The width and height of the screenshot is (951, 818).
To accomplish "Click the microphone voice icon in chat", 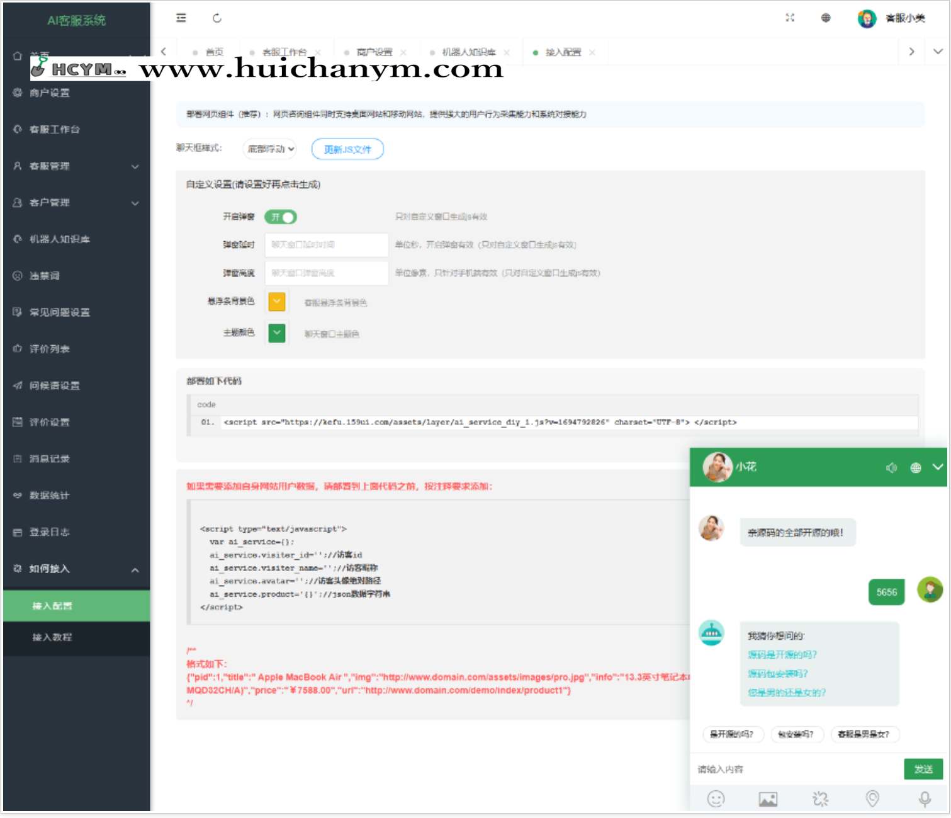I will click(925, 798).
